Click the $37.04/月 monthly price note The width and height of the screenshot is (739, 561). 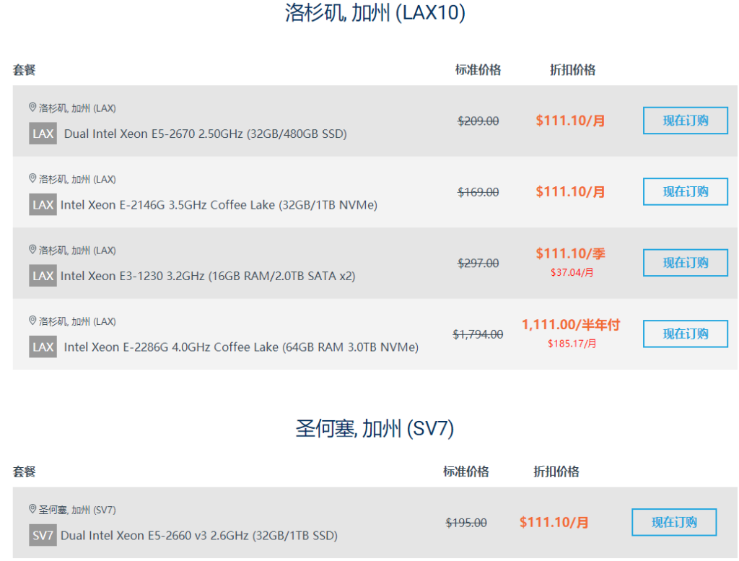tap(570, 272)
